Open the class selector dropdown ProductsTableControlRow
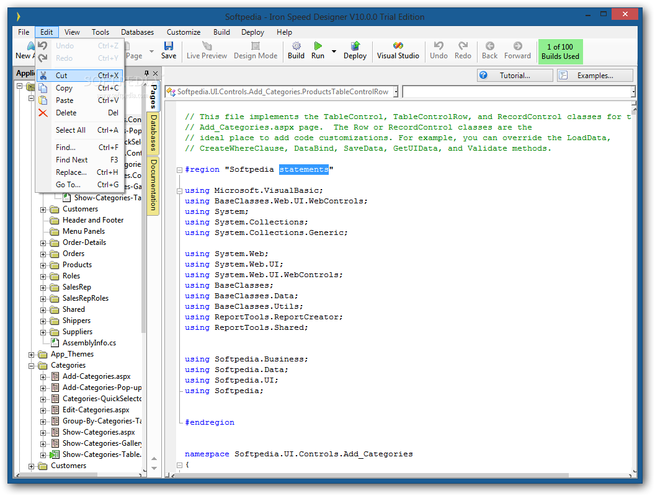655x496 pixels. (396, 92)
